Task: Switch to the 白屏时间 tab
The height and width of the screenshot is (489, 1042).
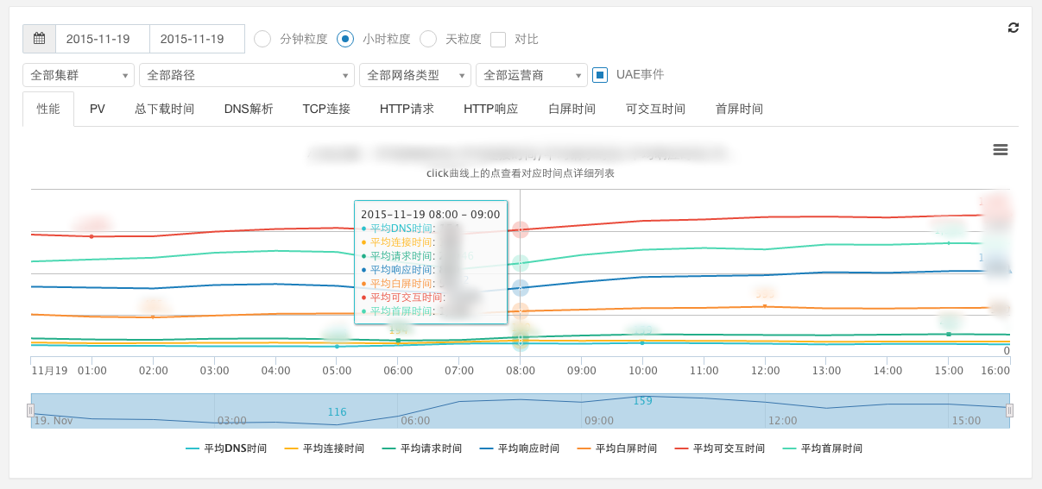Action: (x=572, y=109)
